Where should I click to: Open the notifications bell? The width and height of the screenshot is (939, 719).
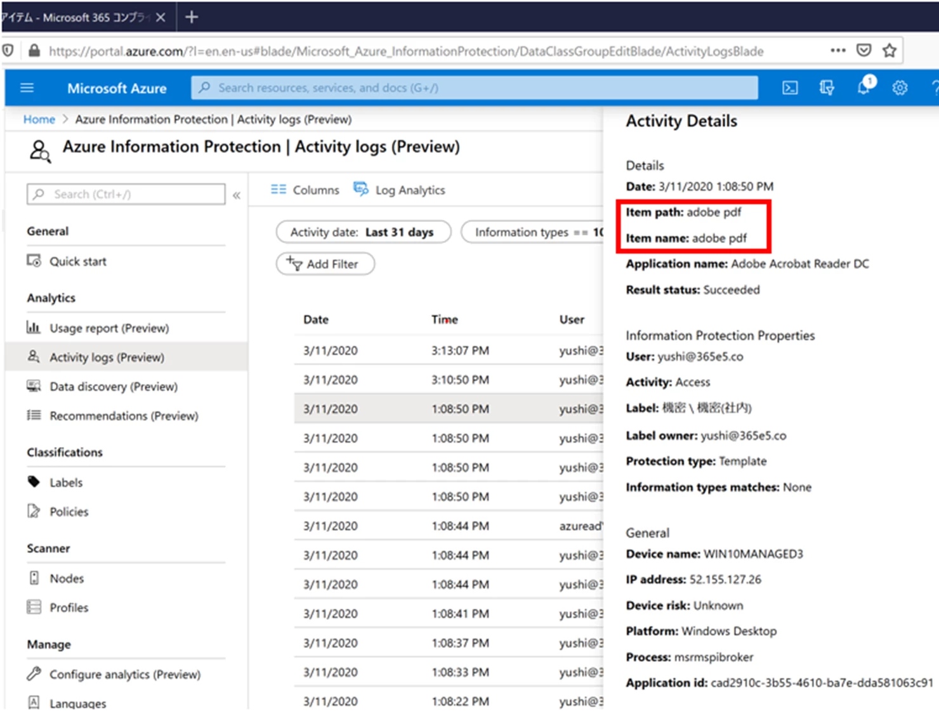(865, 86)
